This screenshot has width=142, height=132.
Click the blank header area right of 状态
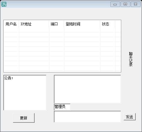tap(118, 24)
